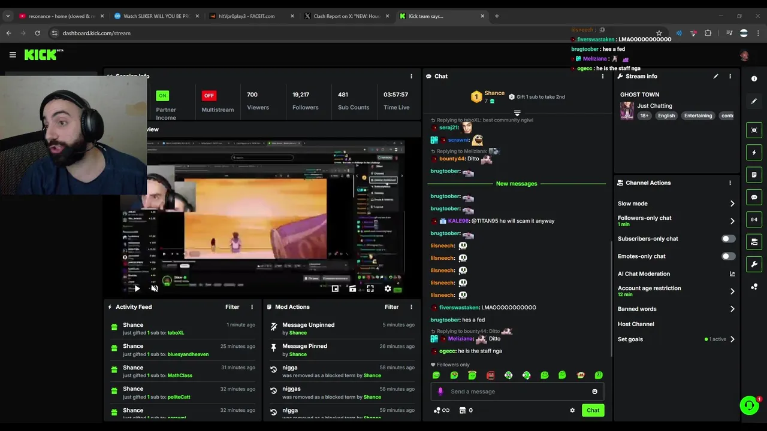Open Host Channel action
The image size is (767, 431).
[636, 324]
